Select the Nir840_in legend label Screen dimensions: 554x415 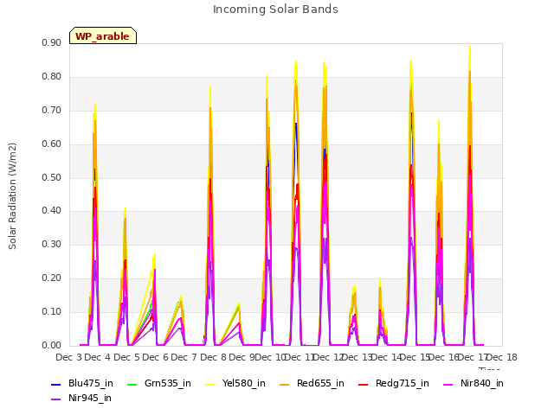(482, 384)
